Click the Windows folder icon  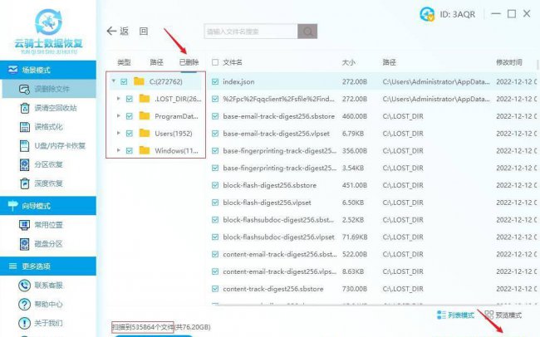(145, 150)
